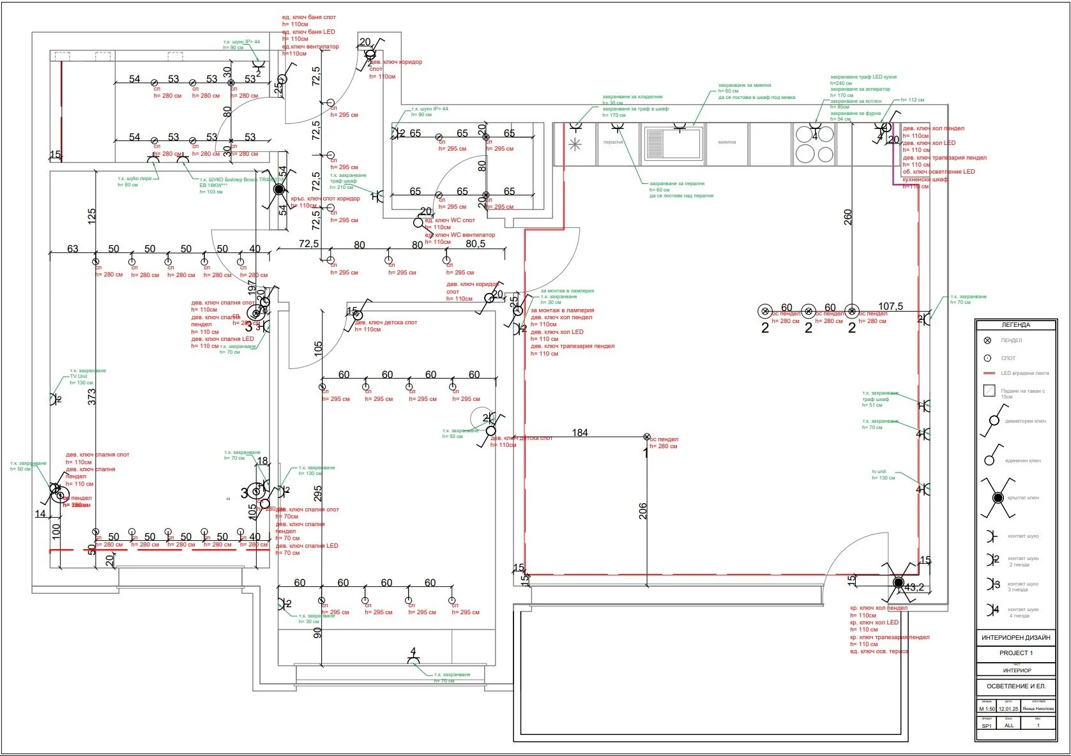Select the bathroom шуко IP>44 socket symbol
This screenshot has height=756, width=1071.
coord(258,68)
